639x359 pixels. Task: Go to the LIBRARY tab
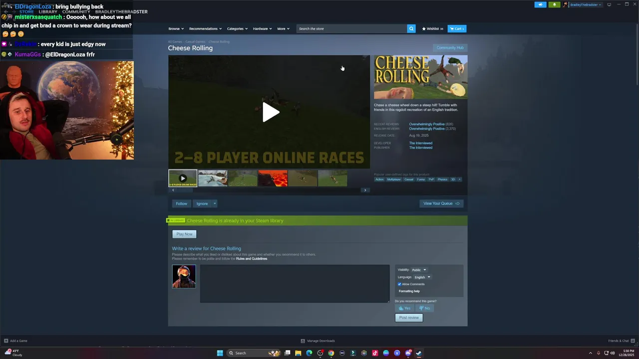pyautogui.click(x=48, y=11)
